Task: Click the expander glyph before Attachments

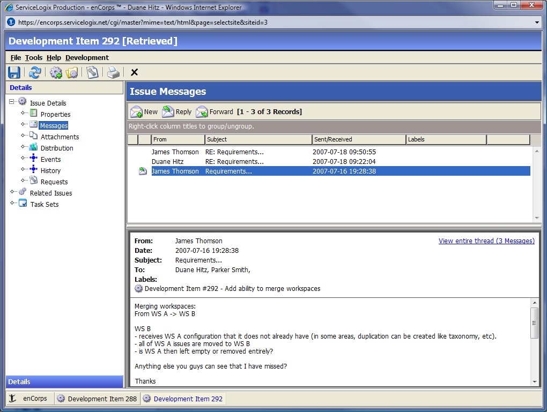Action: tap(23, 135)
